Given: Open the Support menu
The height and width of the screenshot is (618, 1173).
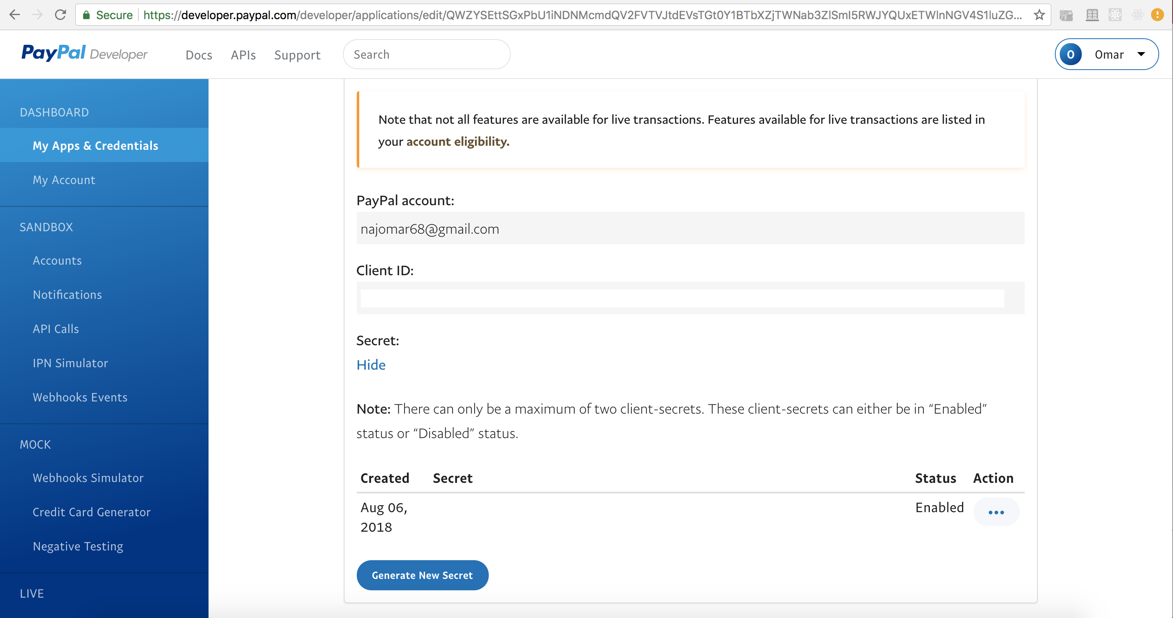Looking at the screenshot, I should (297, 55).
